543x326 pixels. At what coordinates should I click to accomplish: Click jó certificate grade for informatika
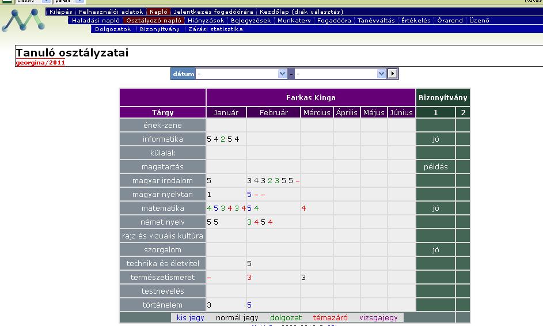point(436,139)
